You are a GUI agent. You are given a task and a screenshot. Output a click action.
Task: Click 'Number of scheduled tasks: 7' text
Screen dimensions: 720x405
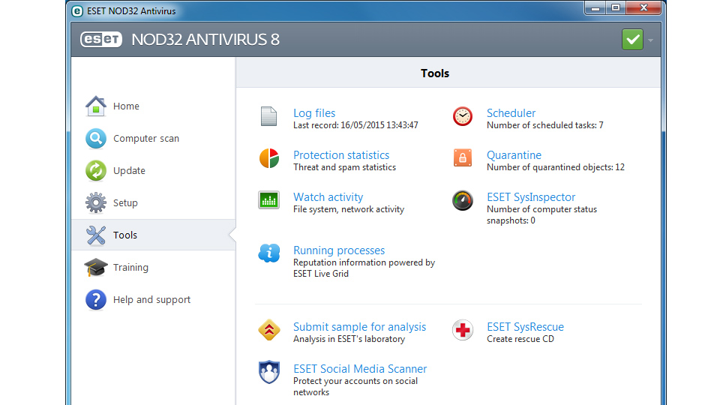544,125
